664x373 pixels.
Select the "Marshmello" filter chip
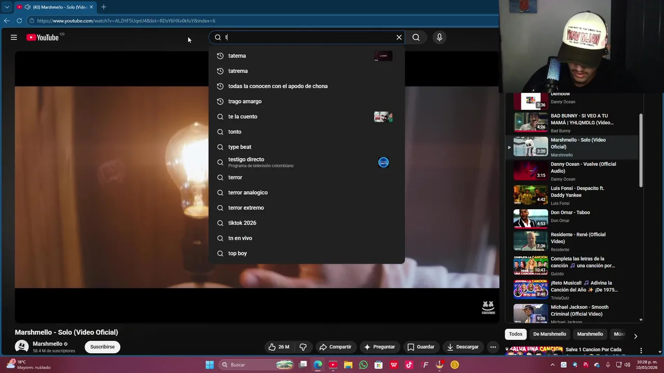pos(590,334)
